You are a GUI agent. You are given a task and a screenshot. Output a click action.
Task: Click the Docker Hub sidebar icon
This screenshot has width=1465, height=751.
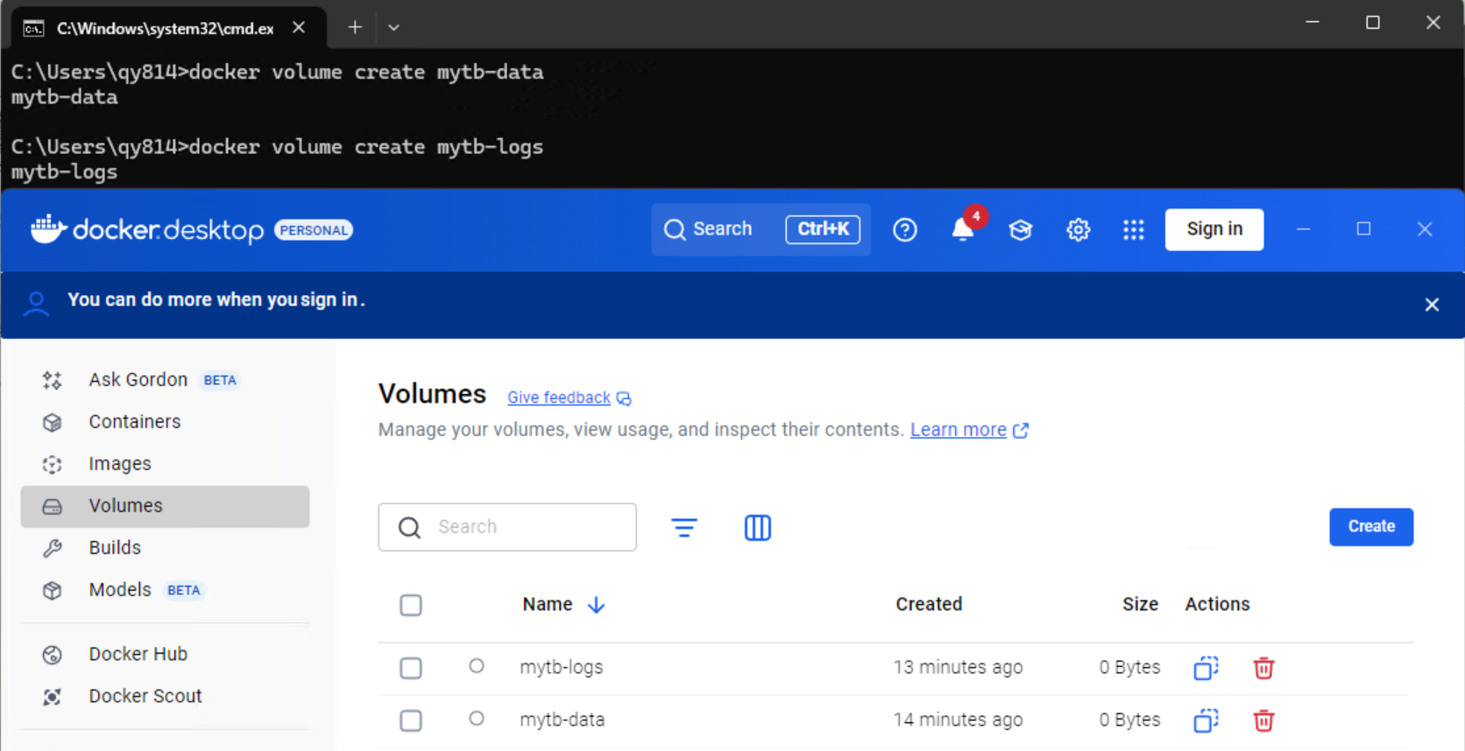(53, 655)
